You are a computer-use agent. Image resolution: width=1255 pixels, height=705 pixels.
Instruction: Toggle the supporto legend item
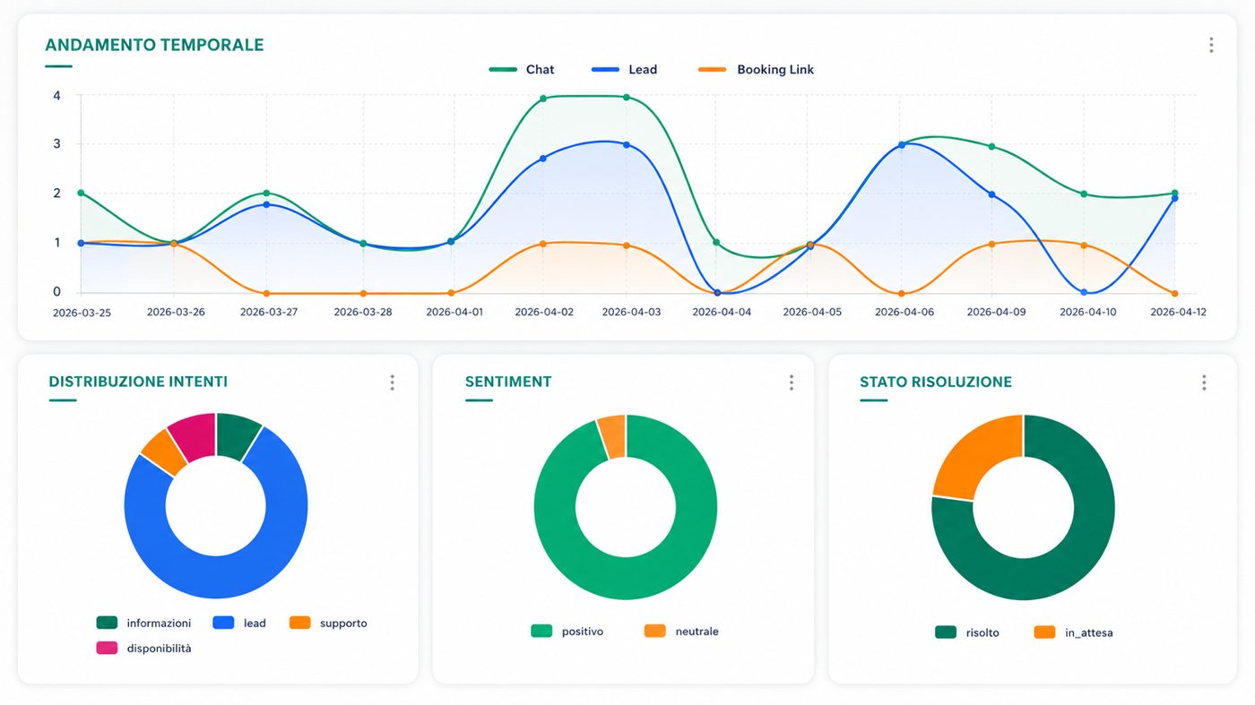click(x=328, y=623)
